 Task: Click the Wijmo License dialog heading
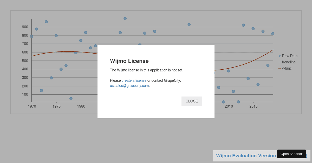pos(129,61)
